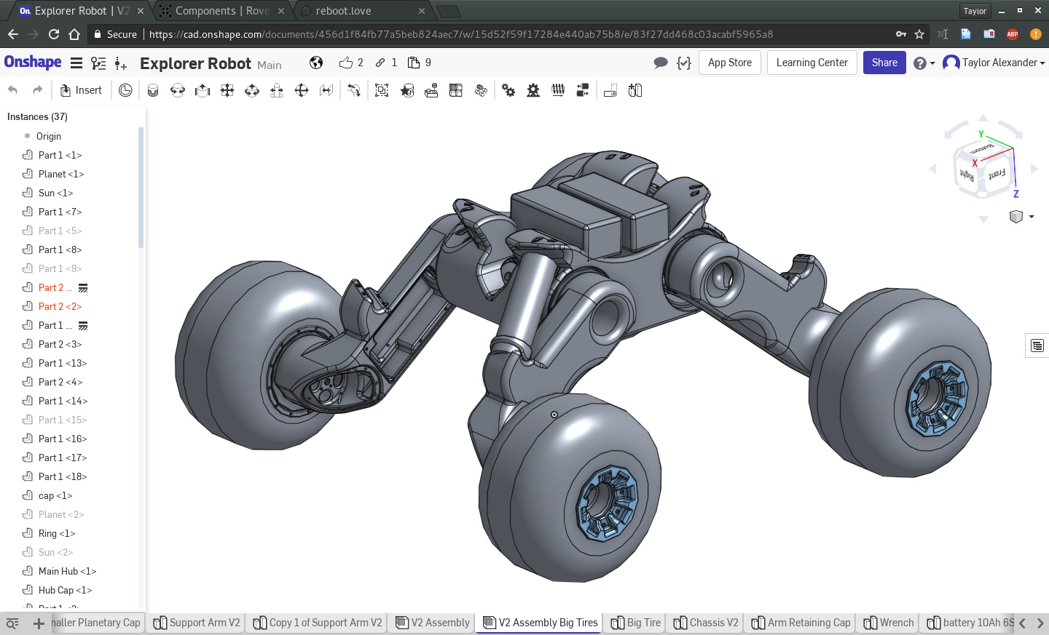Pick the Rack and pinion relation tool
The image size is (1049, 635).
tap(533, 90)
